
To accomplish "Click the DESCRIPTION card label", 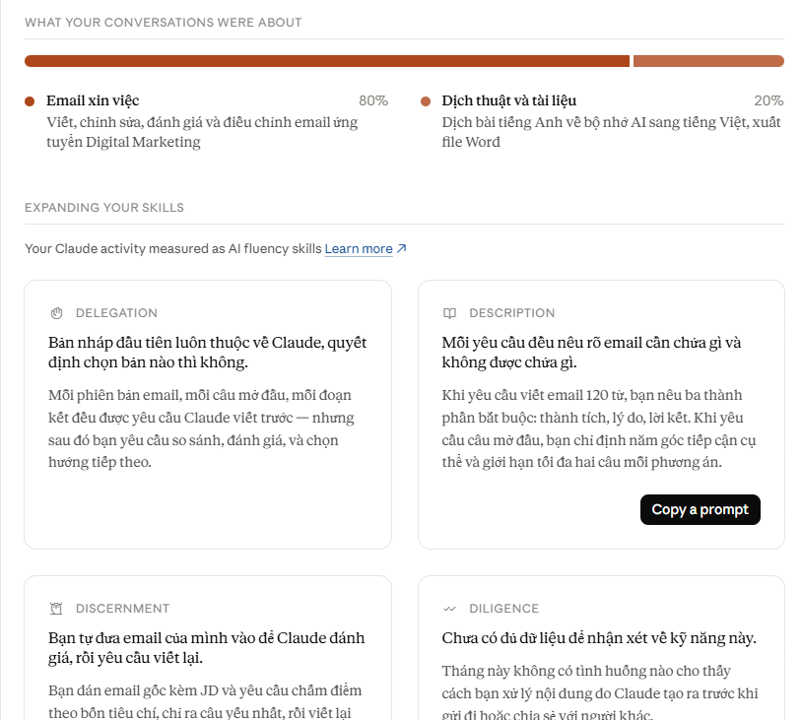I will coord(512,313).
